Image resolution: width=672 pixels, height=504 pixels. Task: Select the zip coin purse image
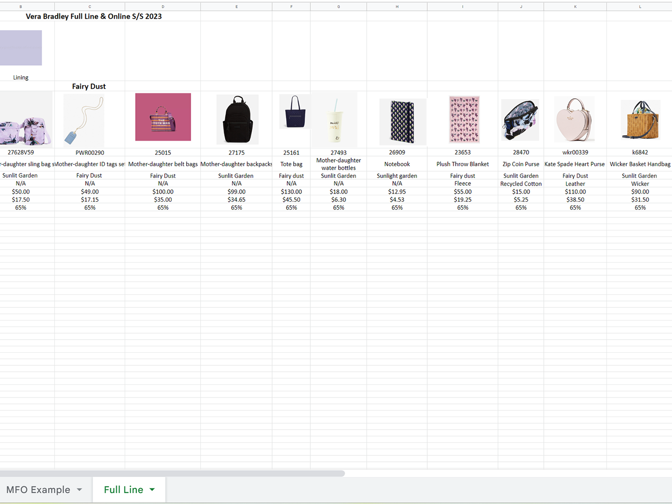click(x=520, y=120)
